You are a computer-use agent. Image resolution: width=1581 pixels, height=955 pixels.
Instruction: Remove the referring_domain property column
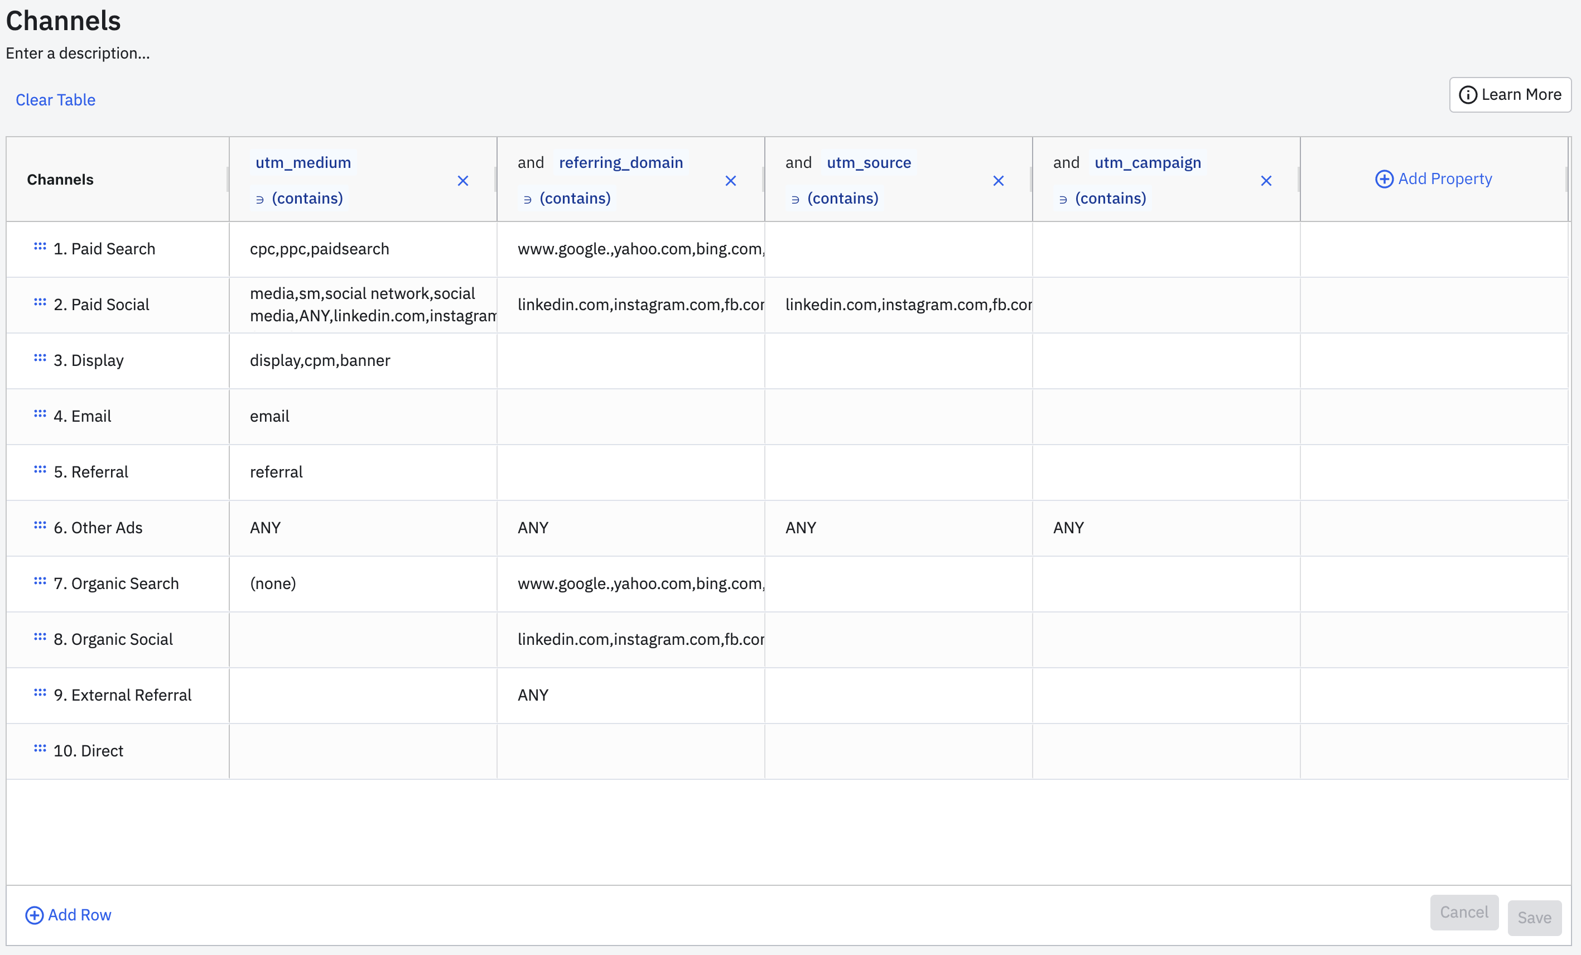(x=730, y=181)
